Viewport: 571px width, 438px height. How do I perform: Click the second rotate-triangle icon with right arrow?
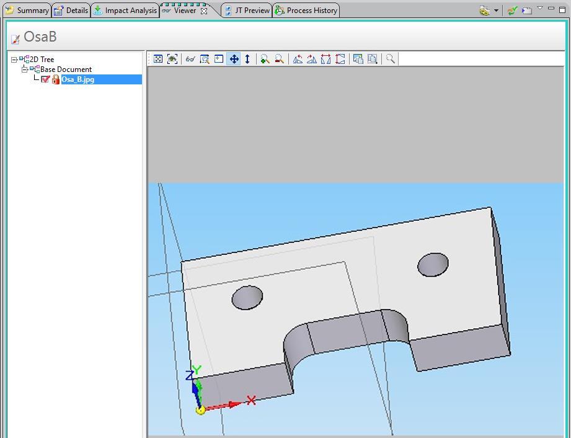point(312,59)
